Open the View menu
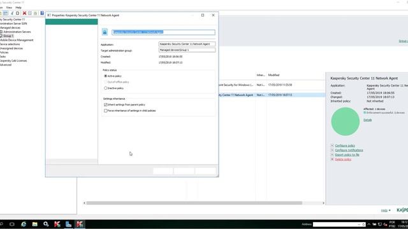The width and height of the screenshot is (408, 229). (x=9, y=8)
